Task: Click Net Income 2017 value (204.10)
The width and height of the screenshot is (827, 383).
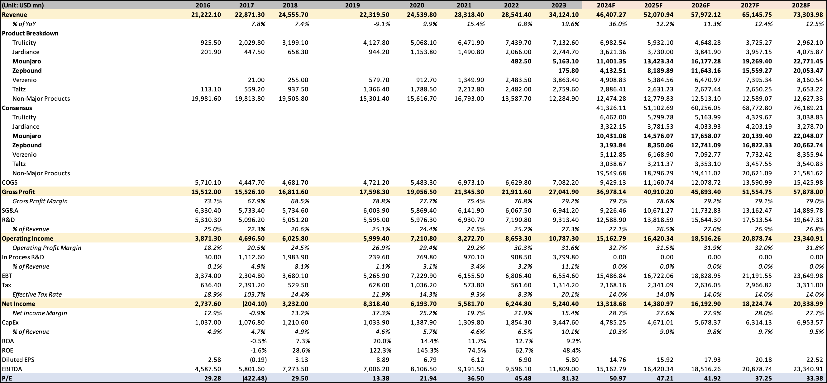Action: [255, 303]
